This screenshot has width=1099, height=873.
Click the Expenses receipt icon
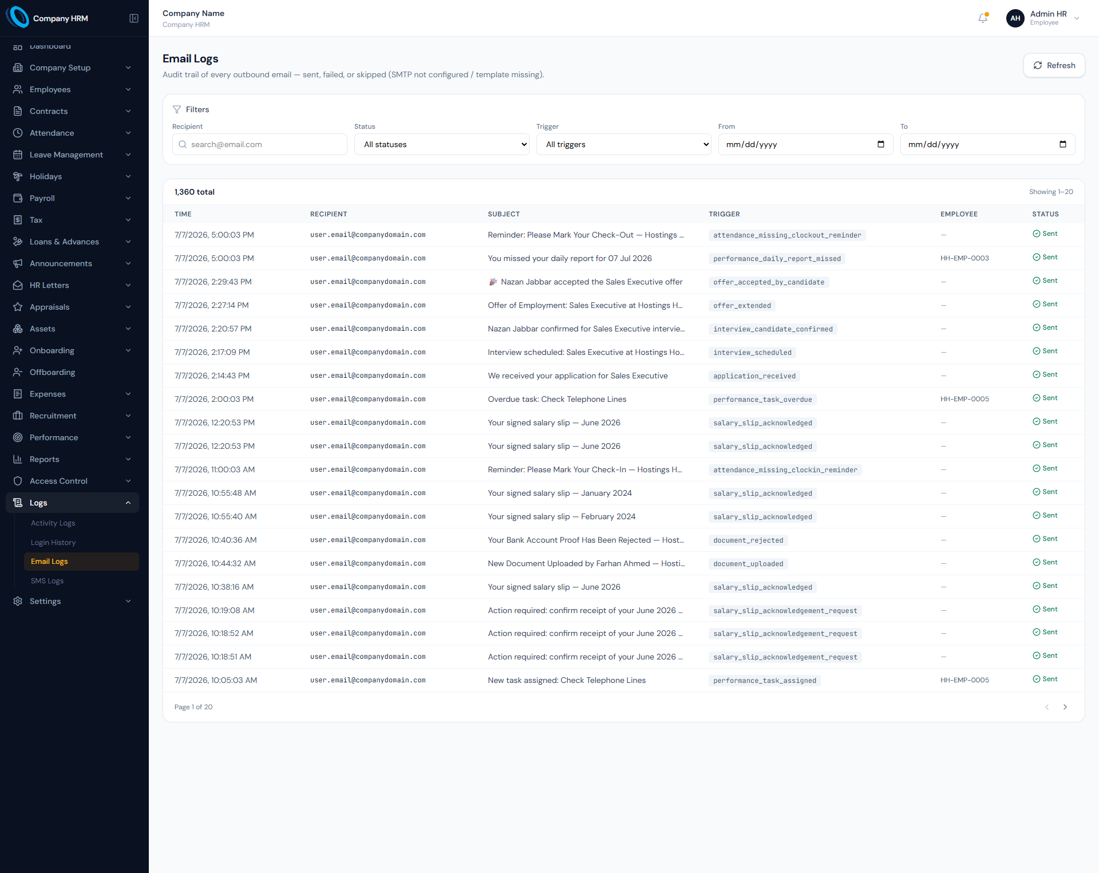coord(18,394)
